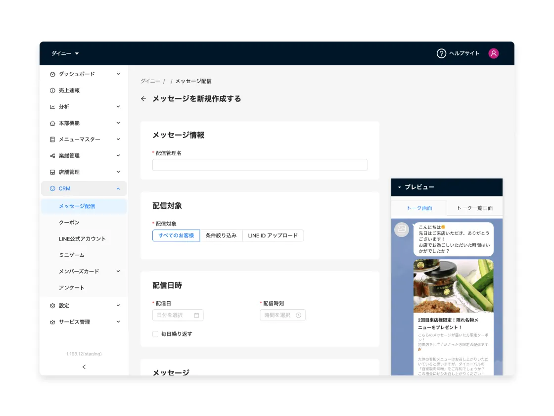Click the CRM sidebar icon
554x416 pixels.
point(53,188)
